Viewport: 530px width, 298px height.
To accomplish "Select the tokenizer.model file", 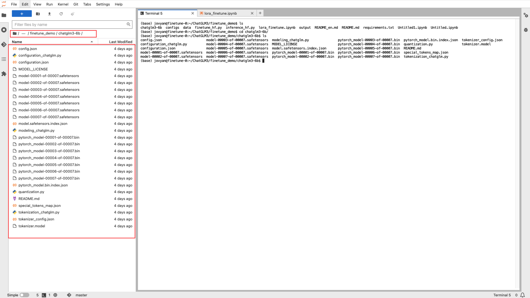I will pos(32,226).
